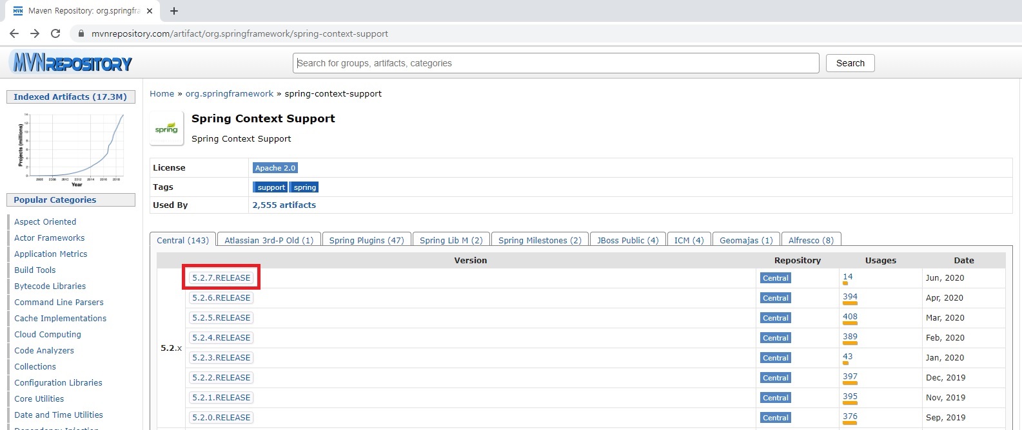Open version 5.2.1.RELEASE
Image resolution: width=1022 pixels, height=430 pixels.
tap(221, 398)
